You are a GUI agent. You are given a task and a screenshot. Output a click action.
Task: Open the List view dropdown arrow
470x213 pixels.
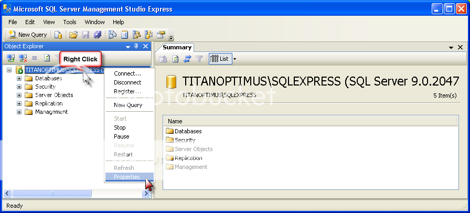click(x=234, y=59)
